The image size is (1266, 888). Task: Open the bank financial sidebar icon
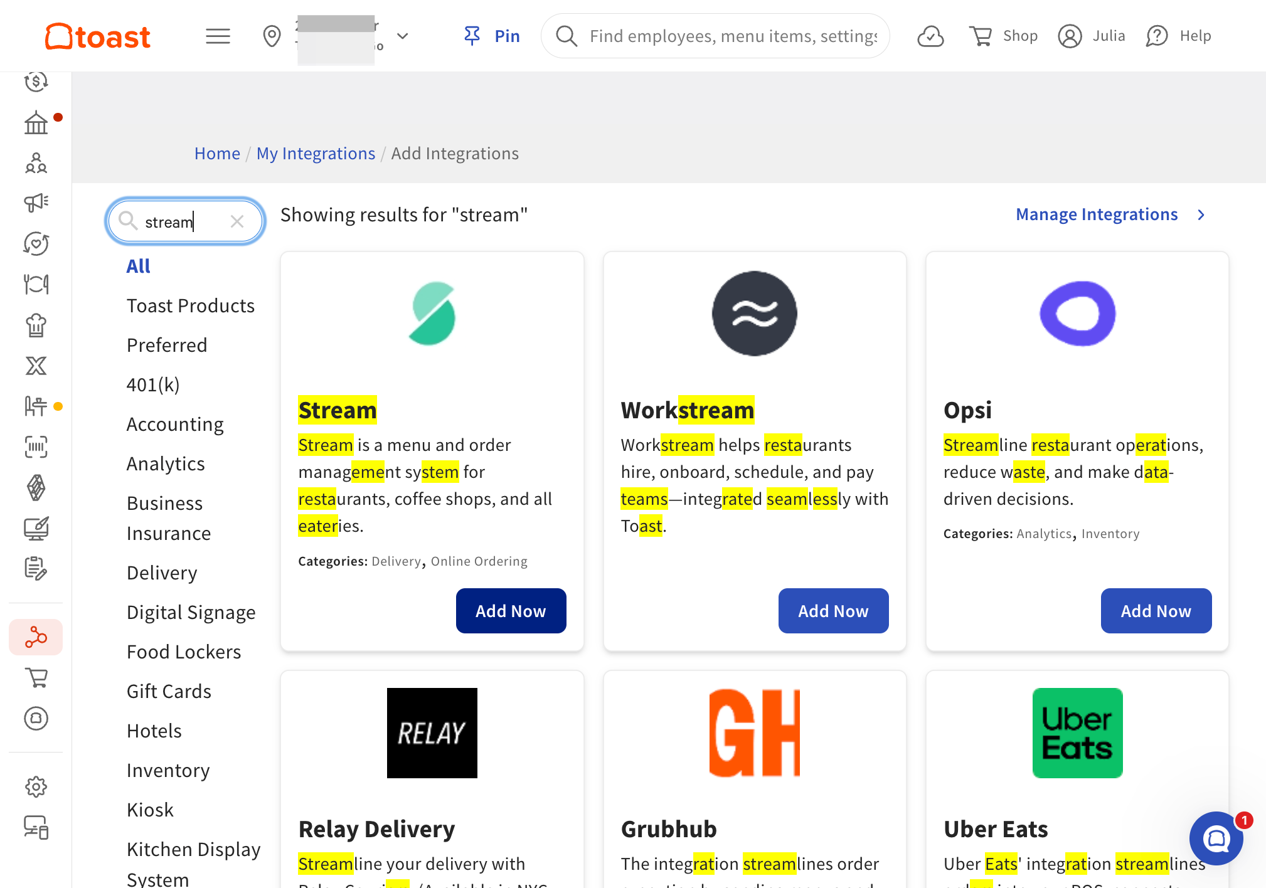36,122
